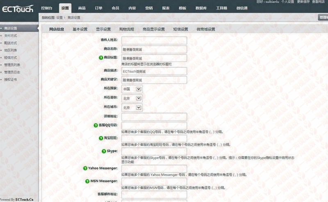328x202 pixels.
Task: Open 短信方式 in the sidebar
Action: click(x=11, y=57)
